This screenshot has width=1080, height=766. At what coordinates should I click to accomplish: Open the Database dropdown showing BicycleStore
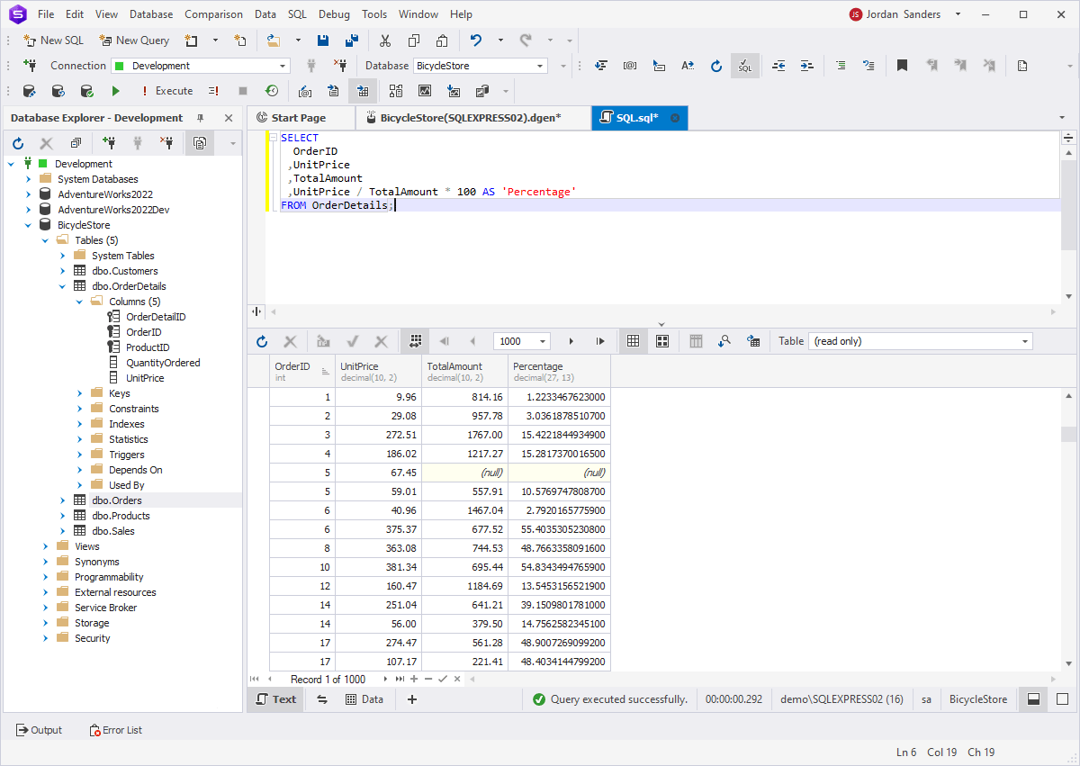(480, 66)
